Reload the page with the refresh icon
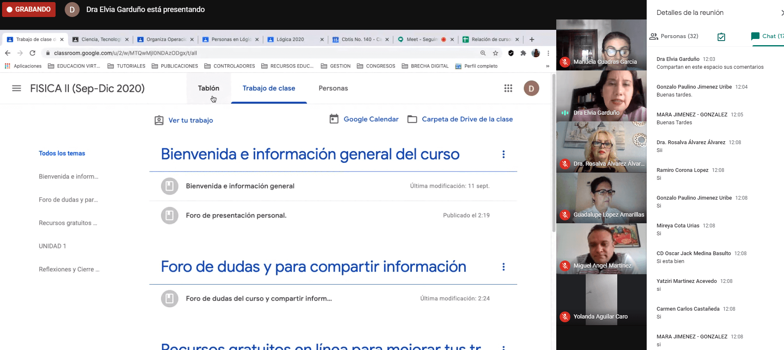The width and height of the screenshot is (784, 350). tap(32, 53)
